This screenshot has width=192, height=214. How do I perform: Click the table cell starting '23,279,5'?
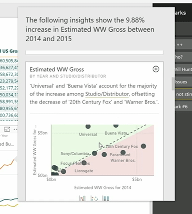click(x=9, y=81)
